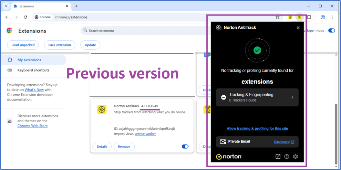Viewport: 341px width, 170px height.
Task: Click Allow tracking & profiling for this site
Action: pyautogui.click(x=257, y=128)
